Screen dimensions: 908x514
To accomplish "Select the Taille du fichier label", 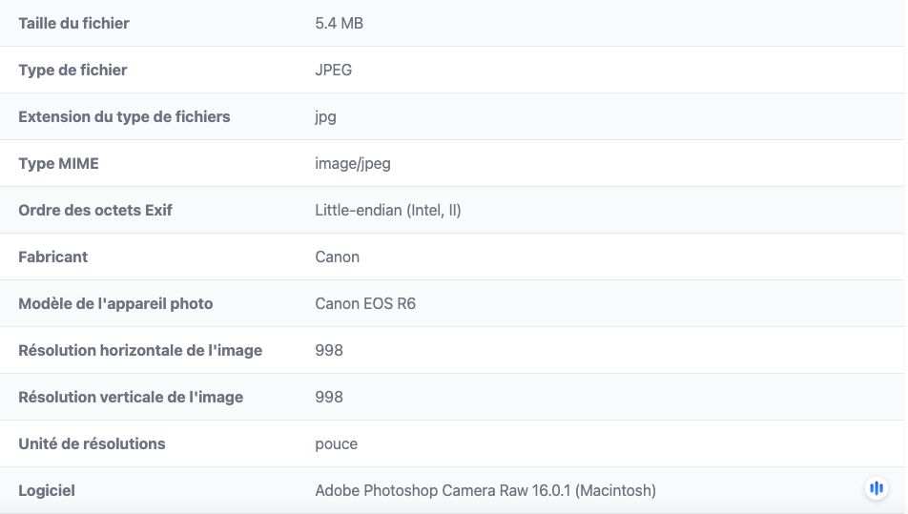I will 73,23.
